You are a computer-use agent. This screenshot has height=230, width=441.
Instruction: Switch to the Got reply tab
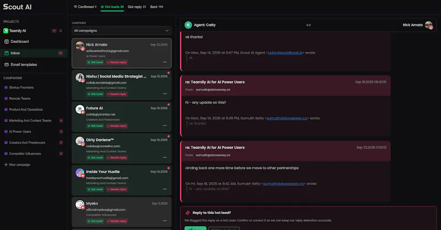coord(137,7)
